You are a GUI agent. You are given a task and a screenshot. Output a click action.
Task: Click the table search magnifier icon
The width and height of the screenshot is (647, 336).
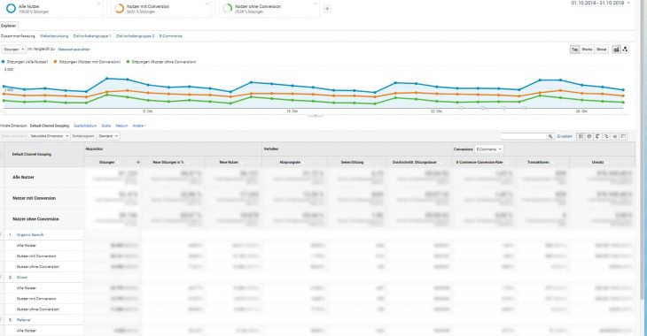pos(550,136)
